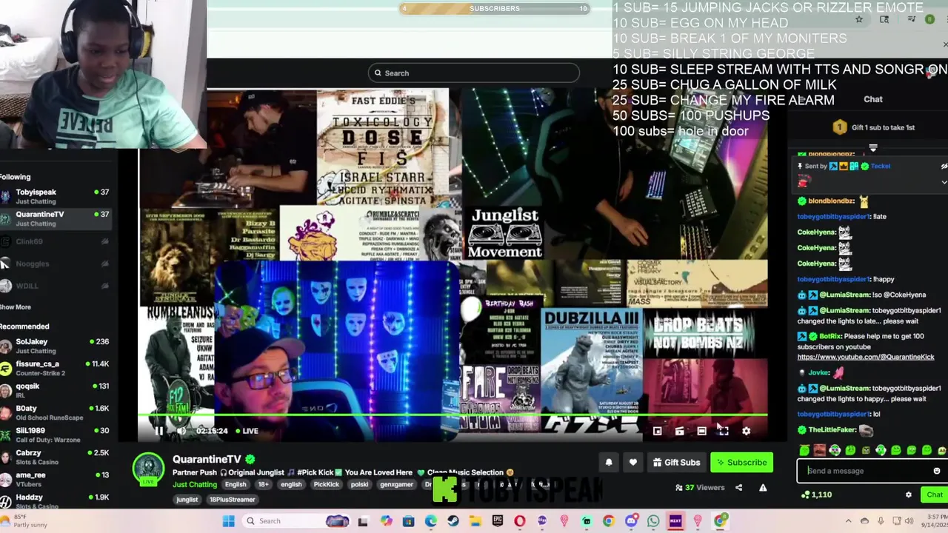
Task: Mute the stream volume speaker icon
Action: click(181, 431)
